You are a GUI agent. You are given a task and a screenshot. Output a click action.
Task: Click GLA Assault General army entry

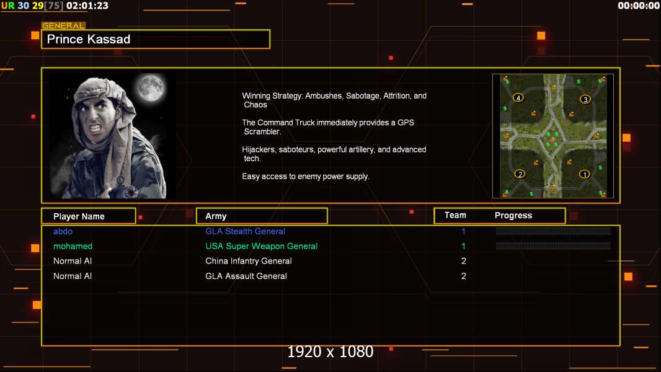pos(246,276)
